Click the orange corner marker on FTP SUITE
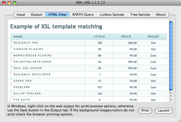181x122 pixels. point(11,98)
